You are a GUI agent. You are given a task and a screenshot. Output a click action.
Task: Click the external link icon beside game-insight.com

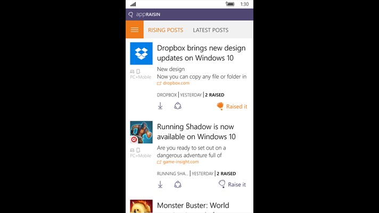(159, 162)
